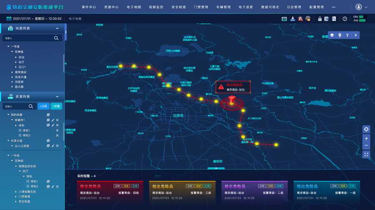Click the lock screen icon

tap(320, 19)
